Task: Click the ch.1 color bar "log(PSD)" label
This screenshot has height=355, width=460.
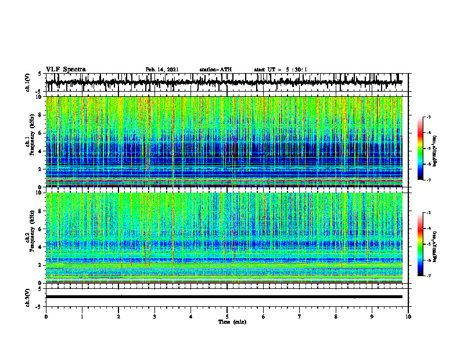Action: point(435,151)
